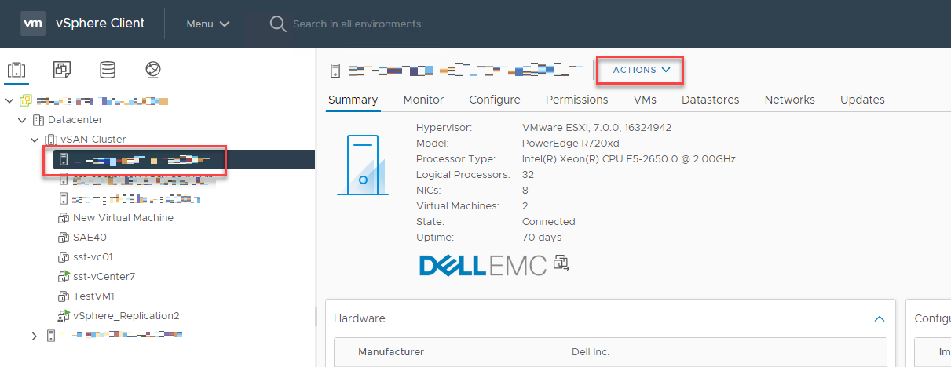The image size is (951, 367).
Task: Open the Storage inventory icon
Action: (108, 70)
